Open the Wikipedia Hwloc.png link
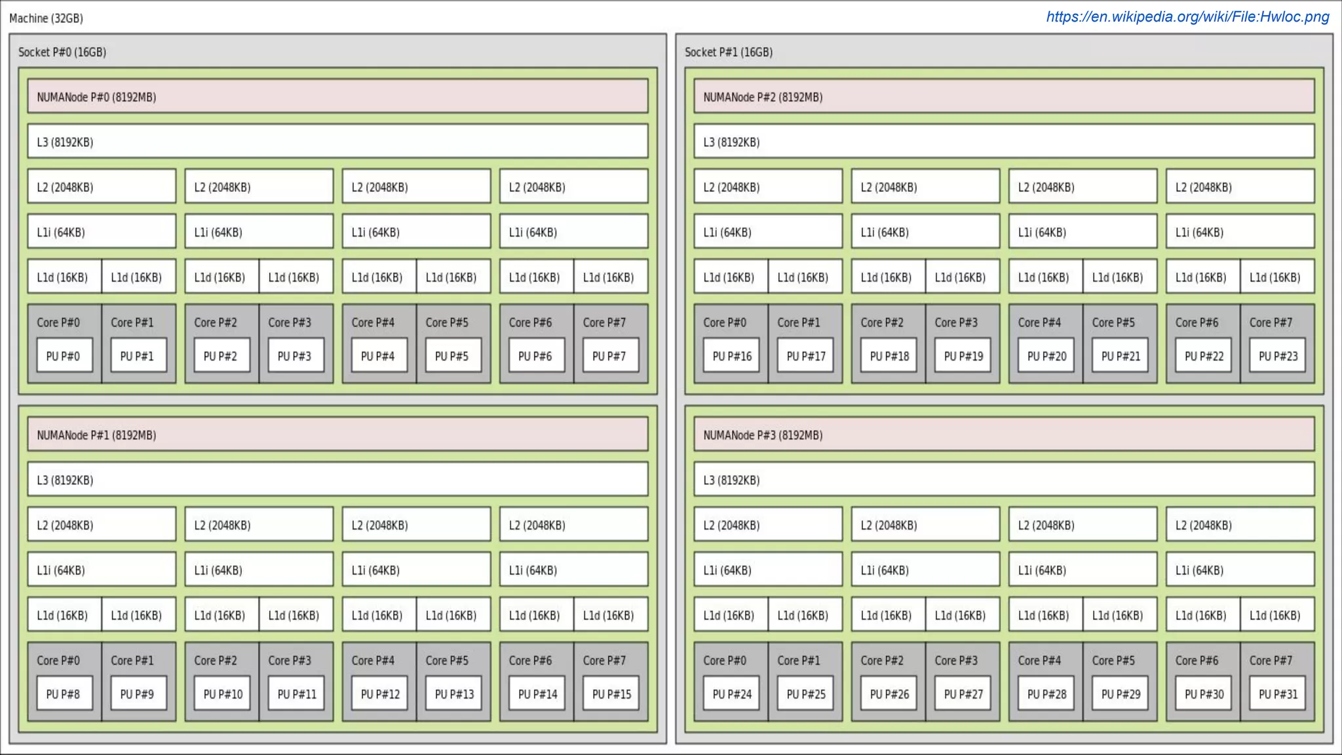 [x=1187, y=17]
